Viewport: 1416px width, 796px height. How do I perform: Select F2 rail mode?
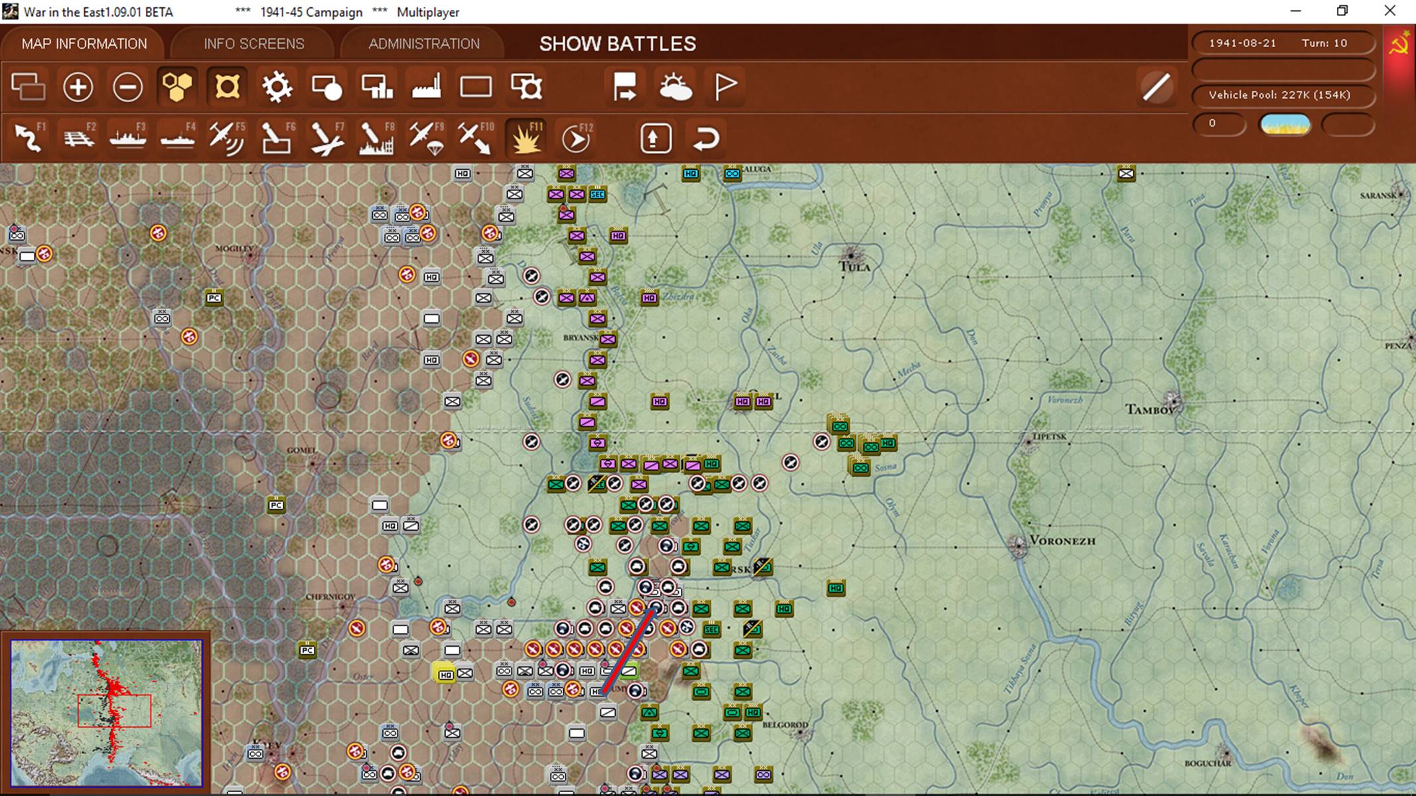(78, 138)
